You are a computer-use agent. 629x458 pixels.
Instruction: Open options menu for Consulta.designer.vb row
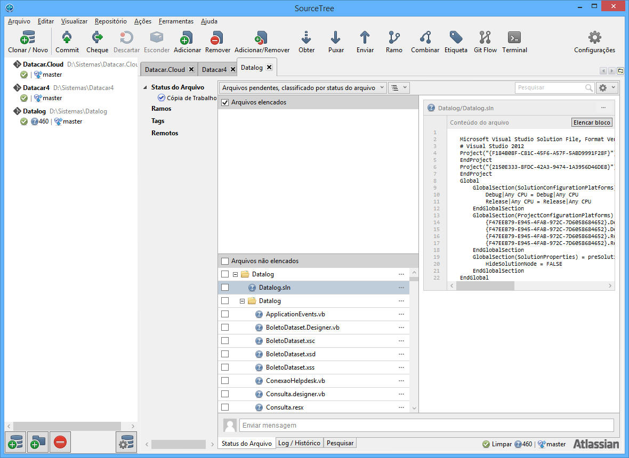coord(401,394)
